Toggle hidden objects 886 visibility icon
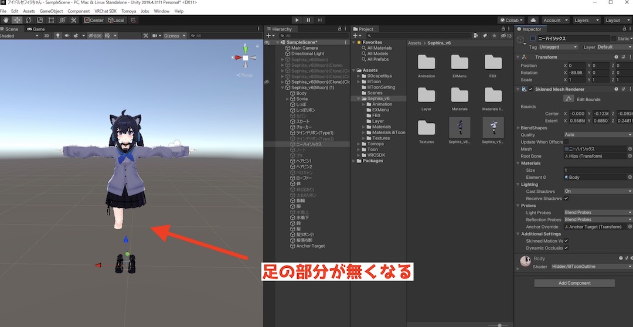This screenshot has width=633, height=327. pyautogui.click(x=95, y=36)
